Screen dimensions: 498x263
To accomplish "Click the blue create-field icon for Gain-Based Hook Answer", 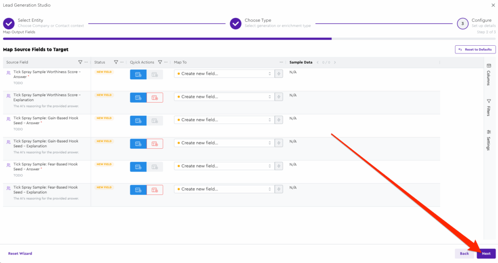I will (138, 120).
